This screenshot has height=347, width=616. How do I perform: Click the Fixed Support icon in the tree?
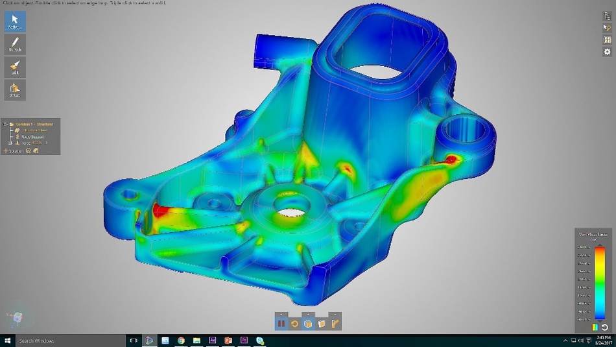[x=18, y=137]
